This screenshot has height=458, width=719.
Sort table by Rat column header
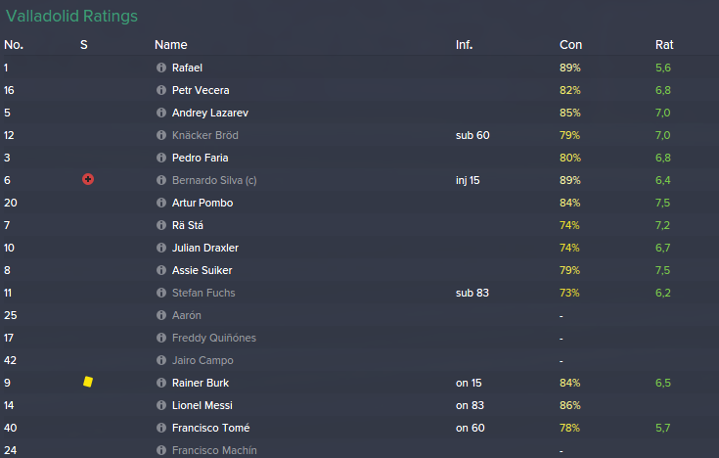pyautogui.click(x=664, y=45)
